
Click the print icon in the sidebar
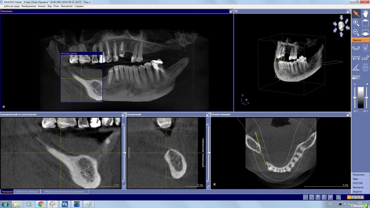point(365,67)
